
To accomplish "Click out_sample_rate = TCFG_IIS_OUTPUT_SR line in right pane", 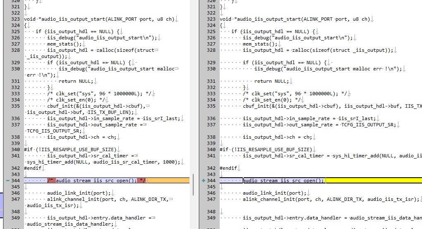I will click(319, 125).
